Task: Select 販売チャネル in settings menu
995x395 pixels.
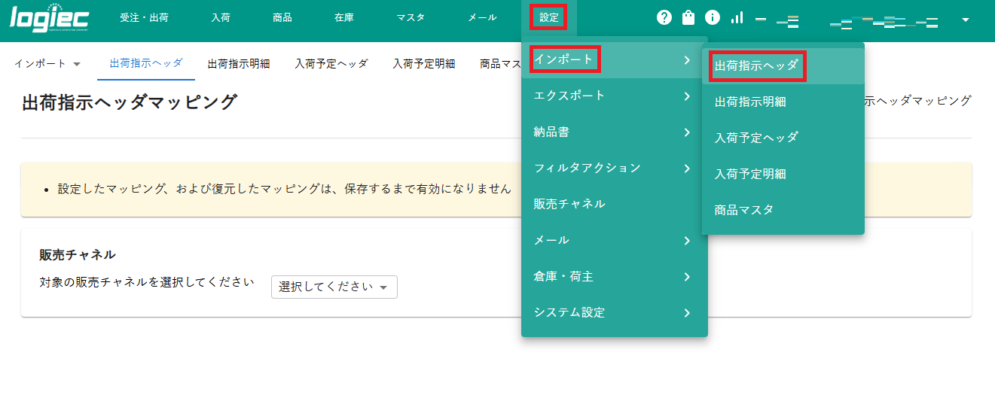Action: 615,204
